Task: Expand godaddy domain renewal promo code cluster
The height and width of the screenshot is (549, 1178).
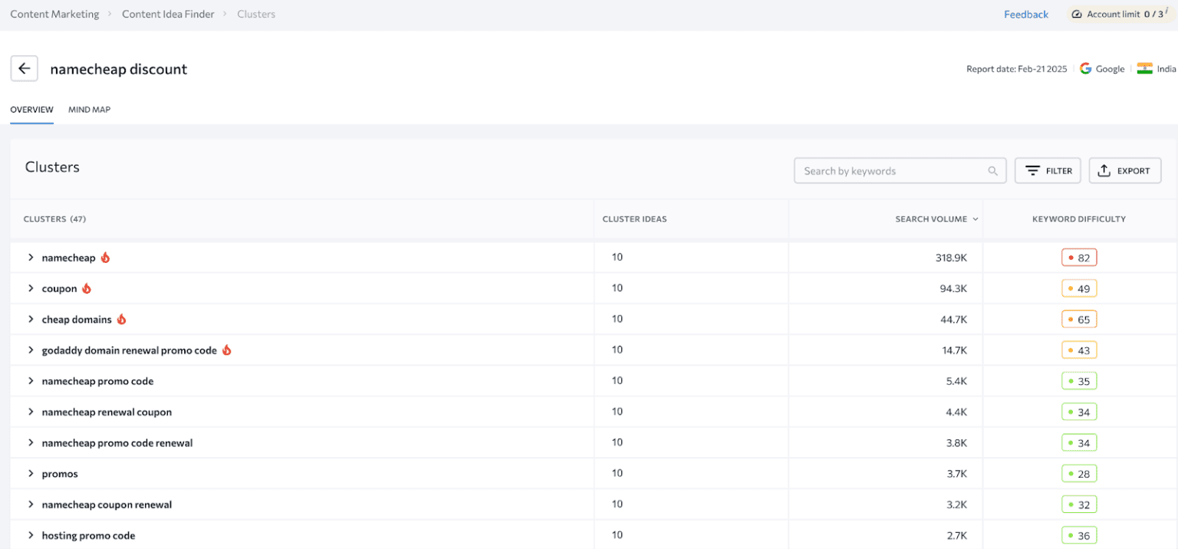Action: [x=31, y=350]
